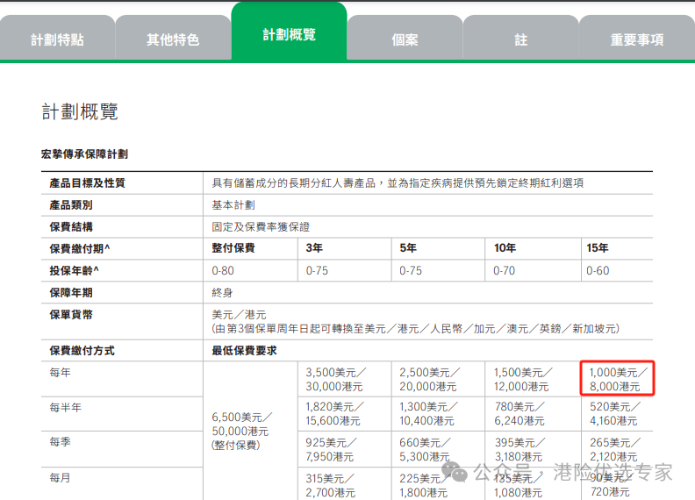
Task: Switch to the 其他特色 tab
Action: click(173, 39)
